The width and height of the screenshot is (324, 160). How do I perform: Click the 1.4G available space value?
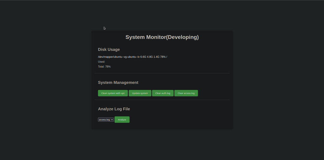[156, 57]
